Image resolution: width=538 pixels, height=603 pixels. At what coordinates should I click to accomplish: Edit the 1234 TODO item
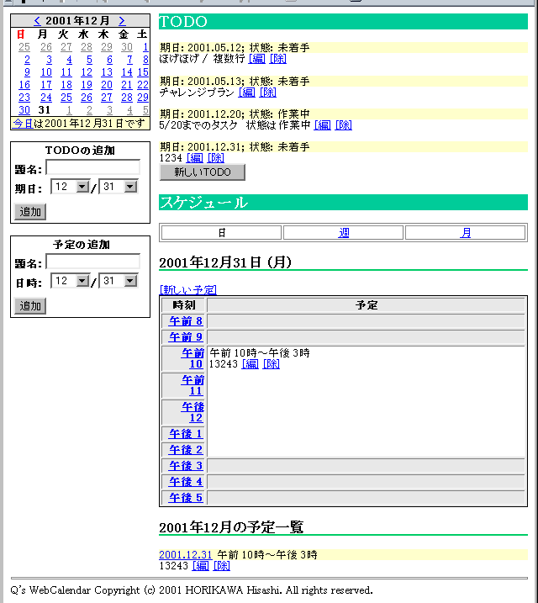click(195, 158)
